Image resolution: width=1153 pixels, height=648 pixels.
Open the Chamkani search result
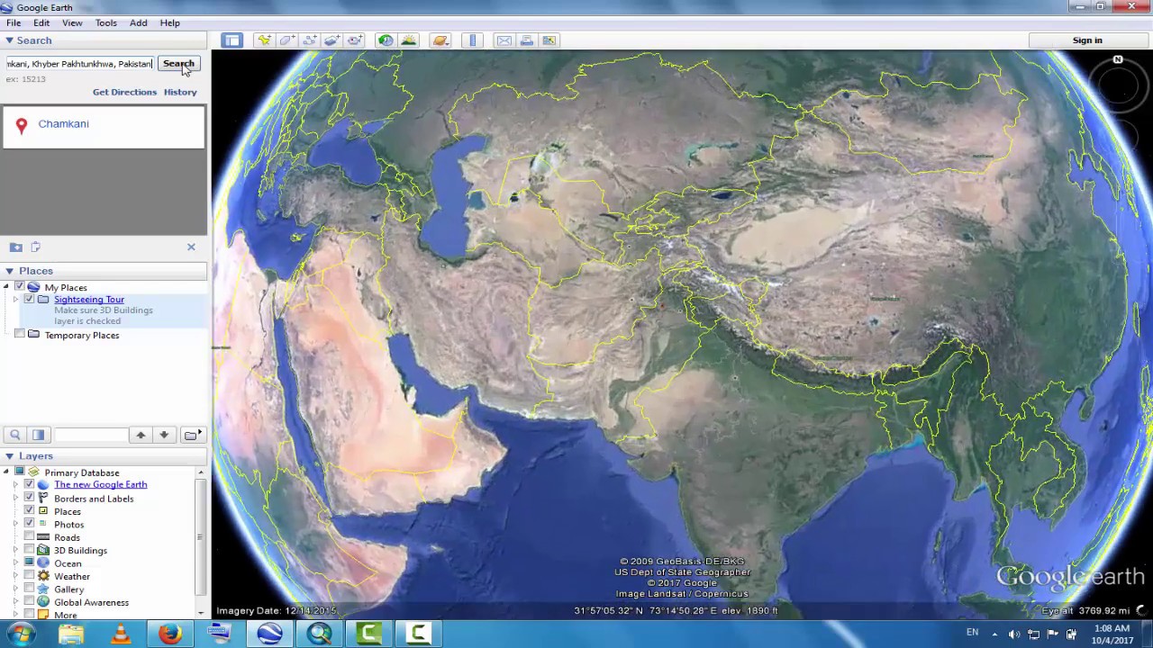click(63, 123)
